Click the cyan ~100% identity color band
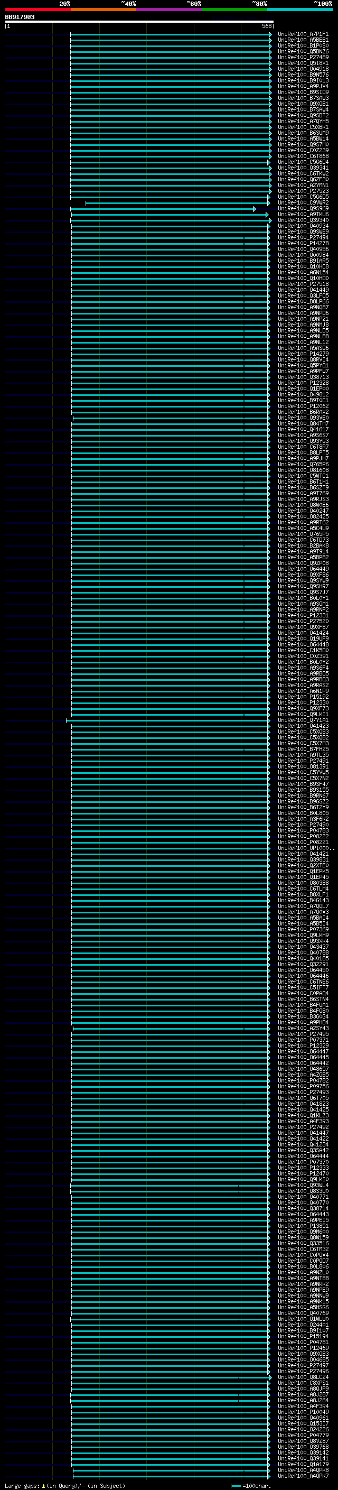The width and height of the screenshot is (338, 1490). [300, 10]
